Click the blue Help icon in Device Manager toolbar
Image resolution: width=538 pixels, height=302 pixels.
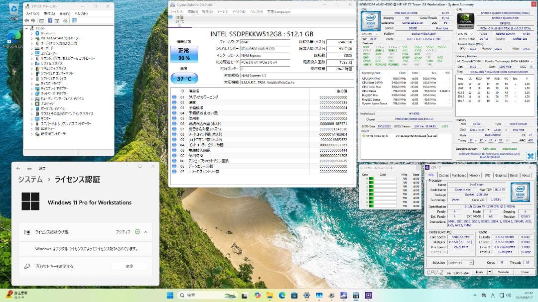click(x=50, y=20)
